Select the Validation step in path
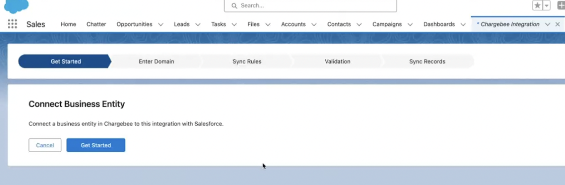 pos(337,61)
